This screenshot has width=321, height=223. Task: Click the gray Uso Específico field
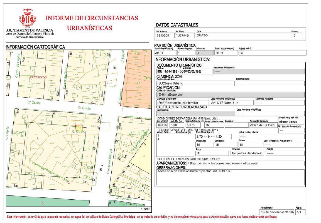[x=196, y=113]
